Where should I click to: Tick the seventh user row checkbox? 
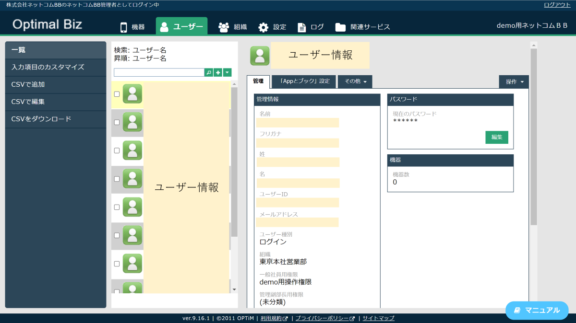117,264
